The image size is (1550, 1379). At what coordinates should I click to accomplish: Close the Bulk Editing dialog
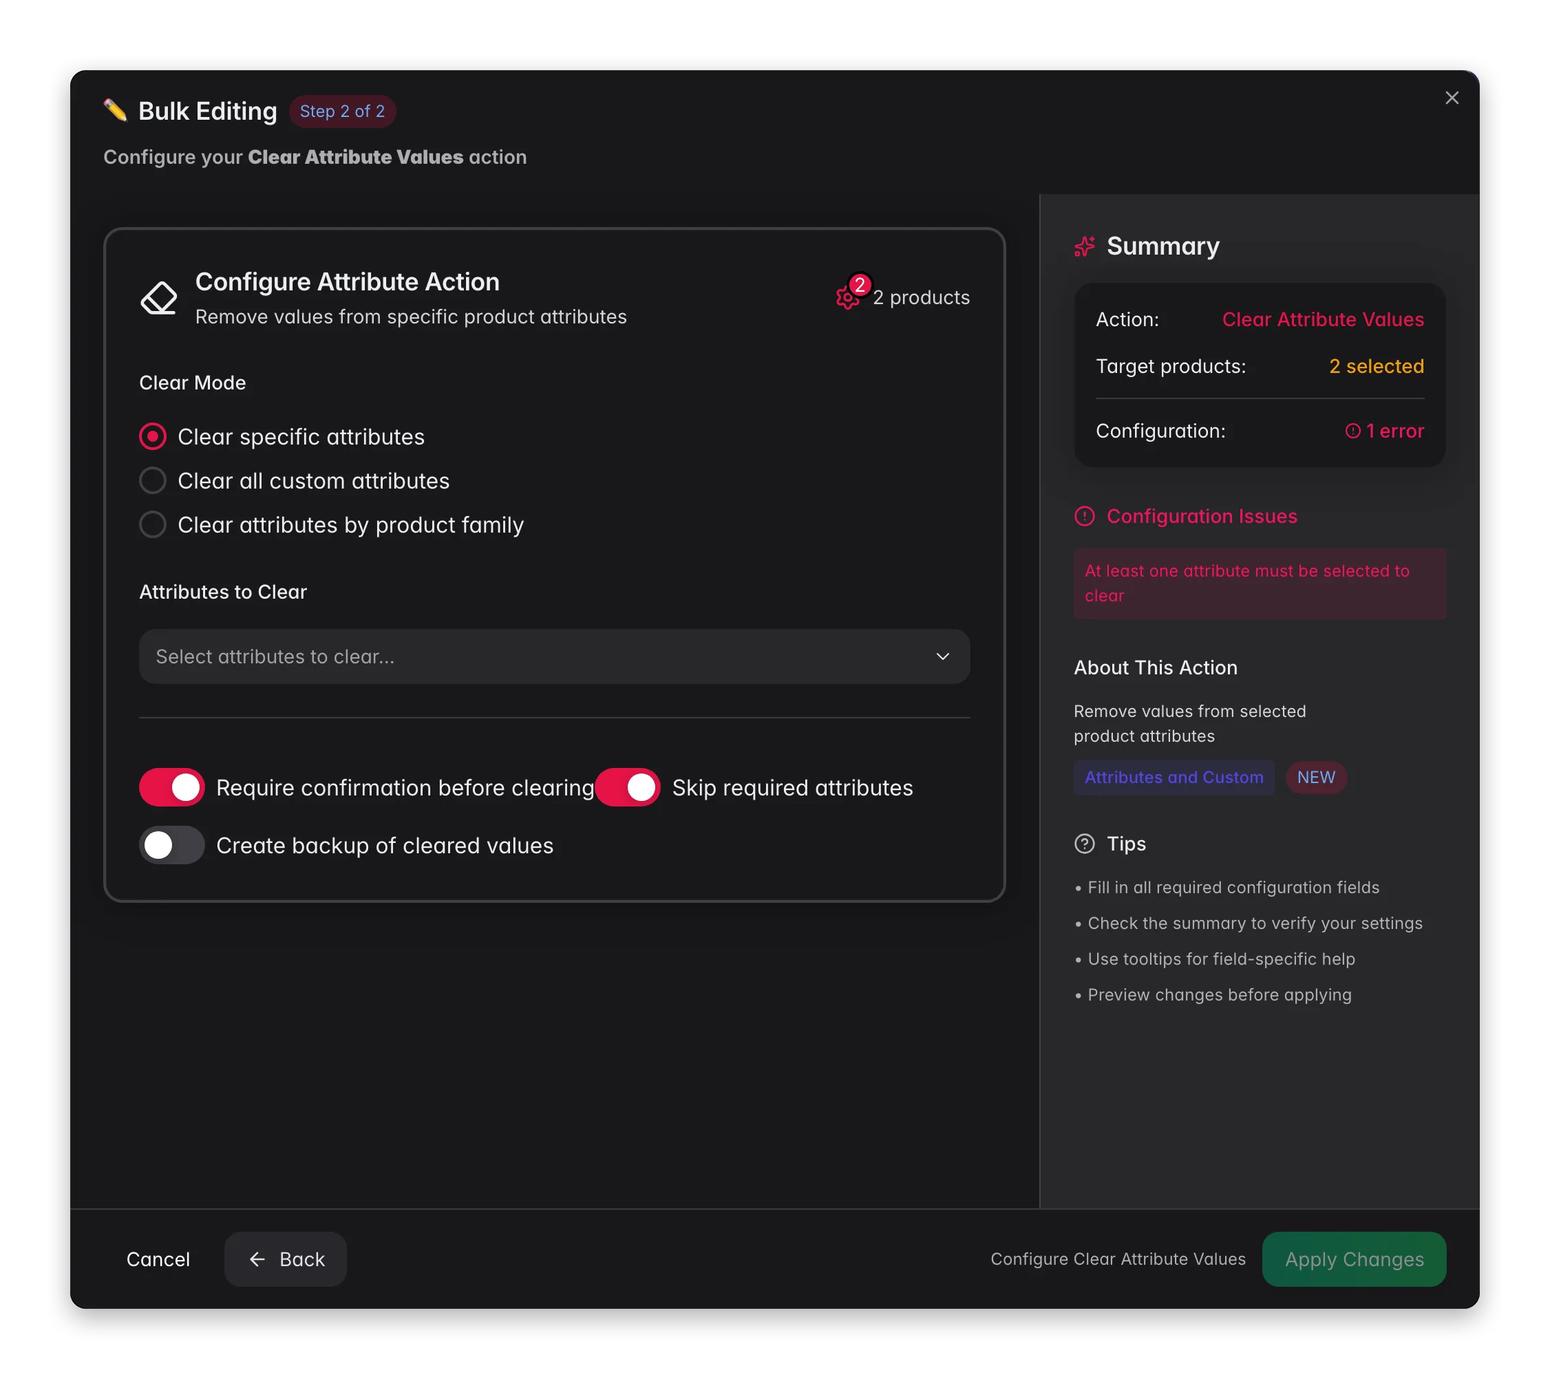pyautogui.click(x=1452, y=98)
